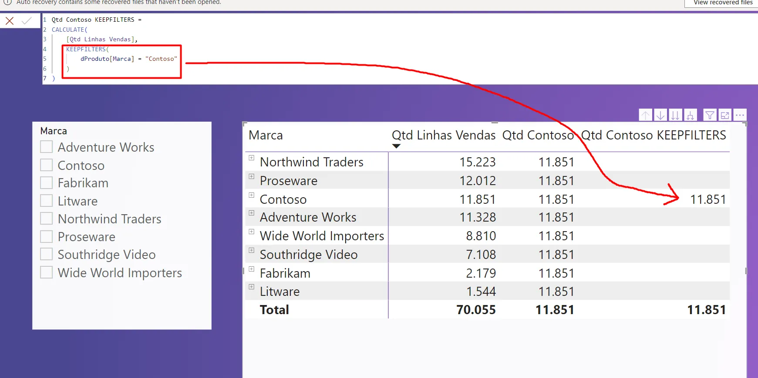Turn on drill down mode arrow
Screen dimensions: 758x378
coord(660,115)
